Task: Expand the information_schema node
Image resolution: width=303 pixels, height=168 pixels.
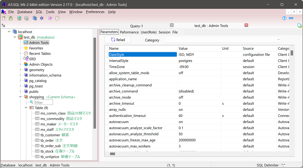Action: (20, 75)
